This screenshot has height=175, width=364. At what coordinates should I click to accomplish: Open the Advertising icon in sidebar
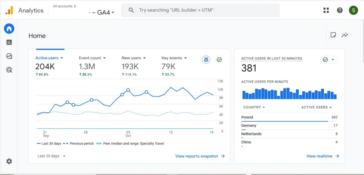point(9,70)
